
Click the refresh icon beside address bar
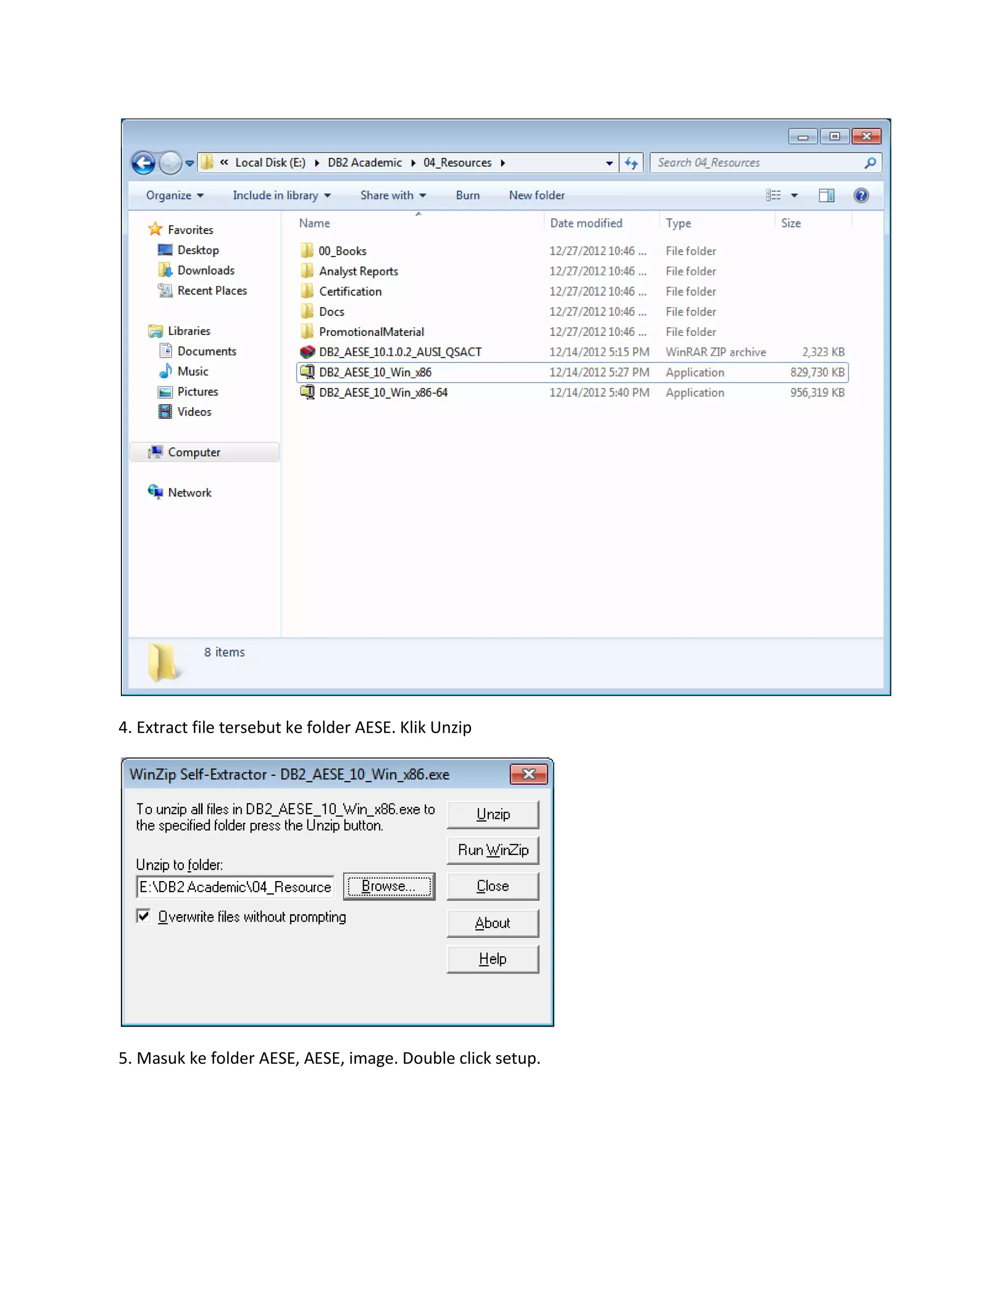631,163
